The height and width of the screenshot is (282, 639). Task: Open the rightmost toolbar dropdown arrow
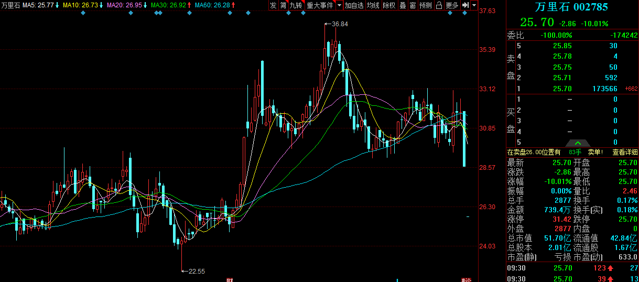click(474, 5)
